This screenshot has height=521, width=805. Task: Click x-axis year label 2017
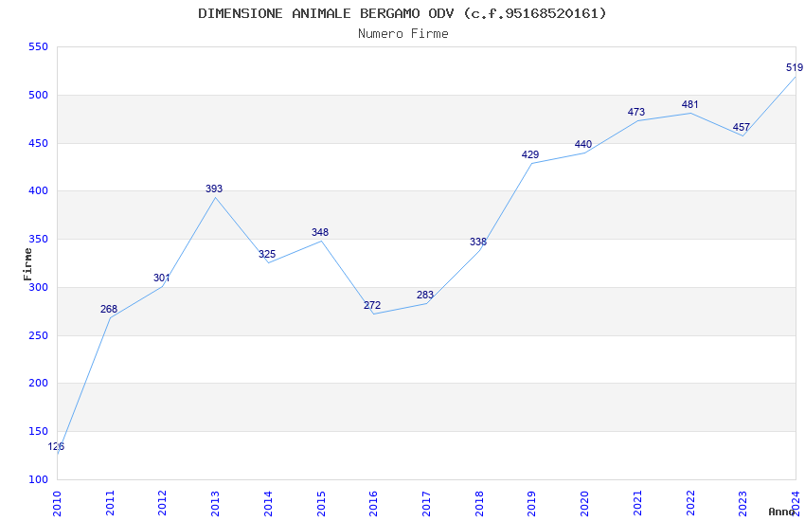[x=426, y=503]
